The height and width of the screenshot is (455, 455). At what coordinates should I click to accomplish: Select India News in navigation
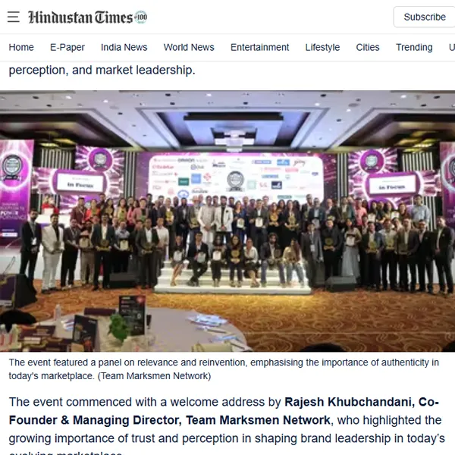pos(124,47)
